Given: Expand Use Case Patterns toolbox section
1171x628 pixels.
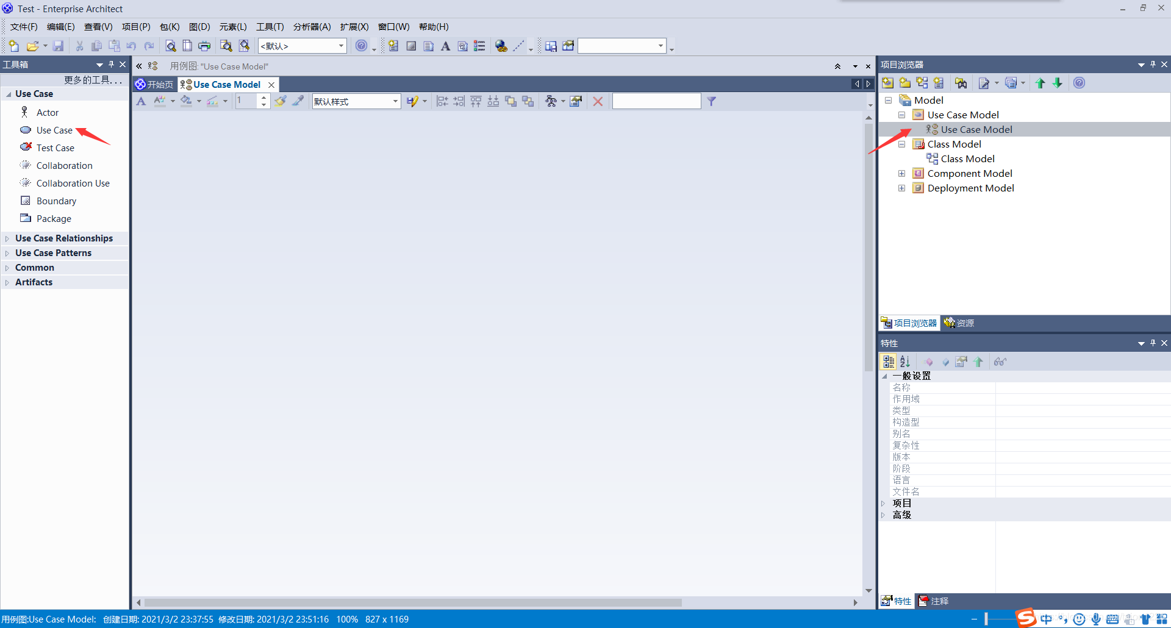Looking at the screenshot, I should tap(7, 253).
